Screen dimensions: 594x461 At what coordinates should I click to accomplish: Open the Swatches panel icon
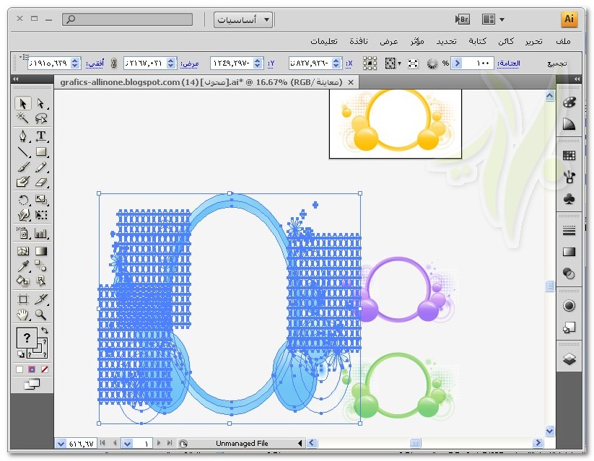coord(569,155)
